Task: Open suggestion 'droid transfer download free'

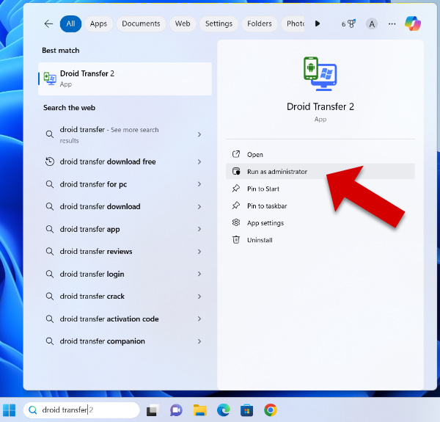Action: tap(124, 161)
